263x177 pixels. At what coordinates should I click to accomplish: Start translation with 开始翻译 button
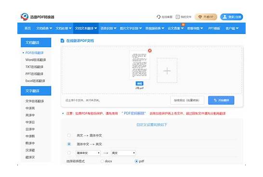[x=221, y=101]
